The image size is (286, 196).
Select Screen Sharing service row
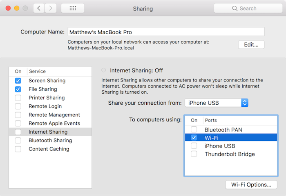coord(50,81)
